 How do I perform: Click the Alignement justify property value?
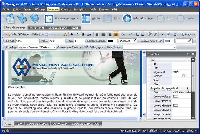pyautogui.click(x=181, y=72)
